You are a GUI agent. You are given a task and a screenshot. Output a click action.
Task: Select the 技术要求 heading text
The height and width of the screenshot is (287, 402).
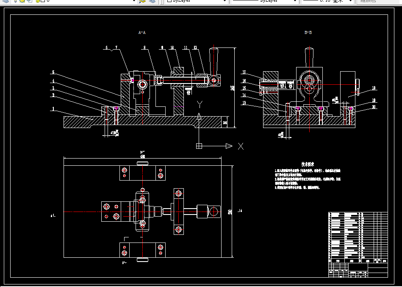308,164
